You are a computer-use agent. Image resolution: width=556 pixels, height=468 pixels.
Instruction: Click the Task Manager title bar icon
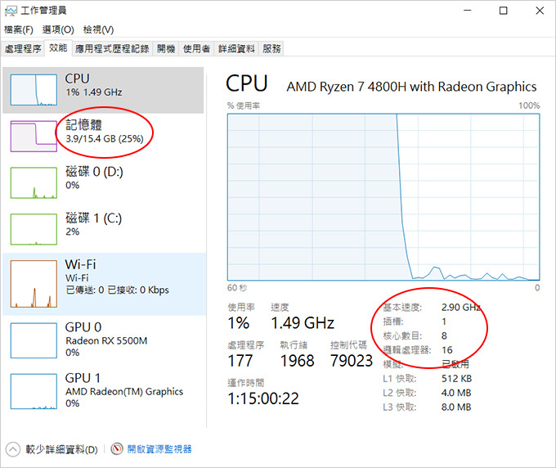[11, 11]
